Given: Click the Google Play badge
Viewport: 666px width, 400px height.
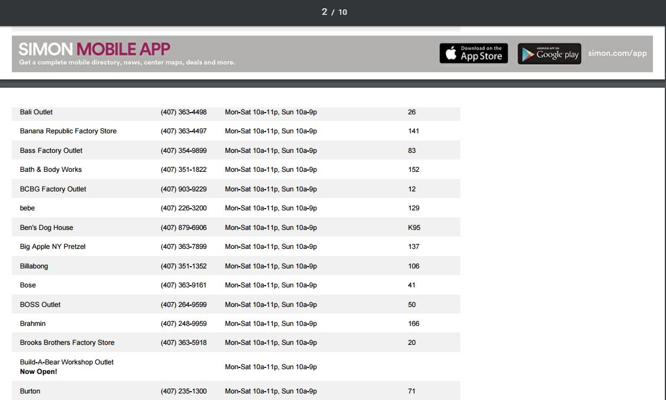Looking at the screenshot, I should (x=549, y=54).
